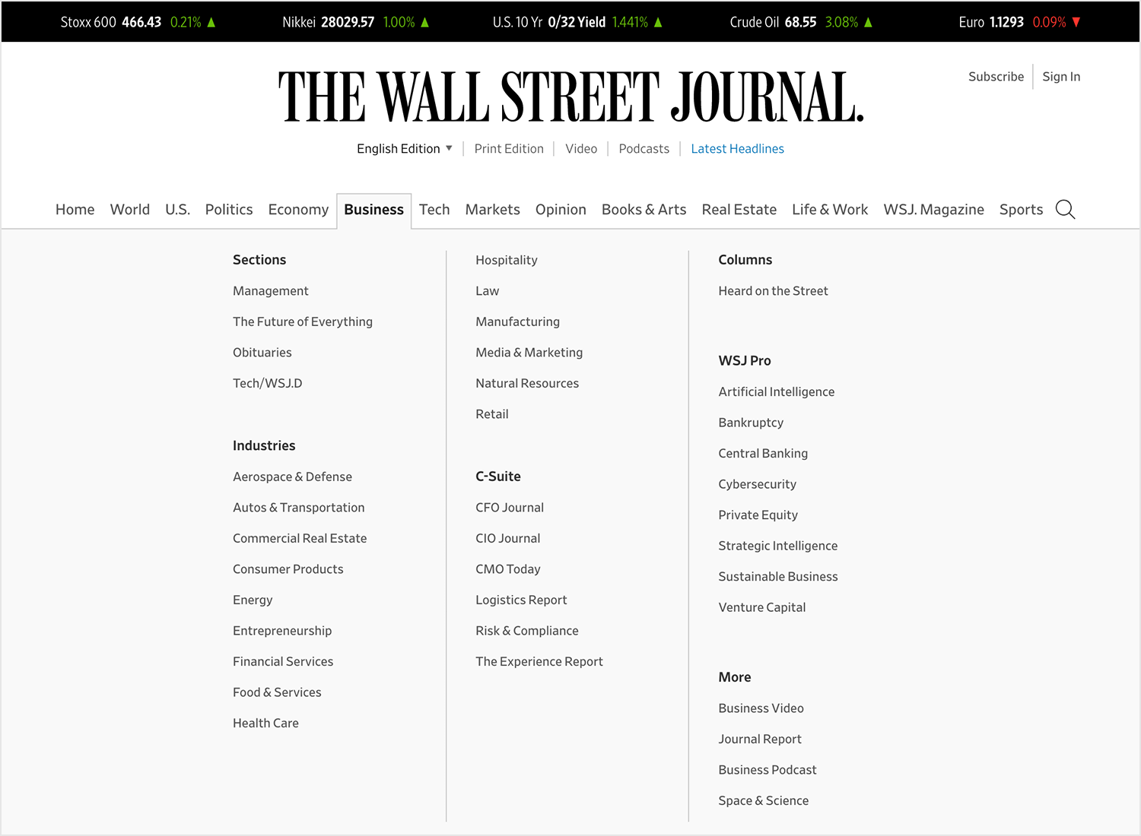Select the Politics nav item
The width and height of the screenshot is (1141, 836).
pyautogui.click(x=229, y=210)
